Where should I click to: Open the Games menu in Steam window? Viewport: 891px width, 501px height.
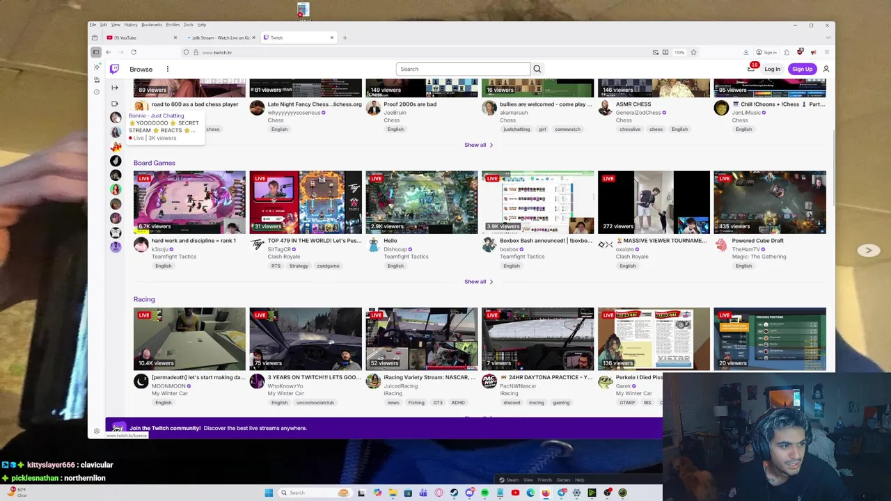tap(563, 479)
